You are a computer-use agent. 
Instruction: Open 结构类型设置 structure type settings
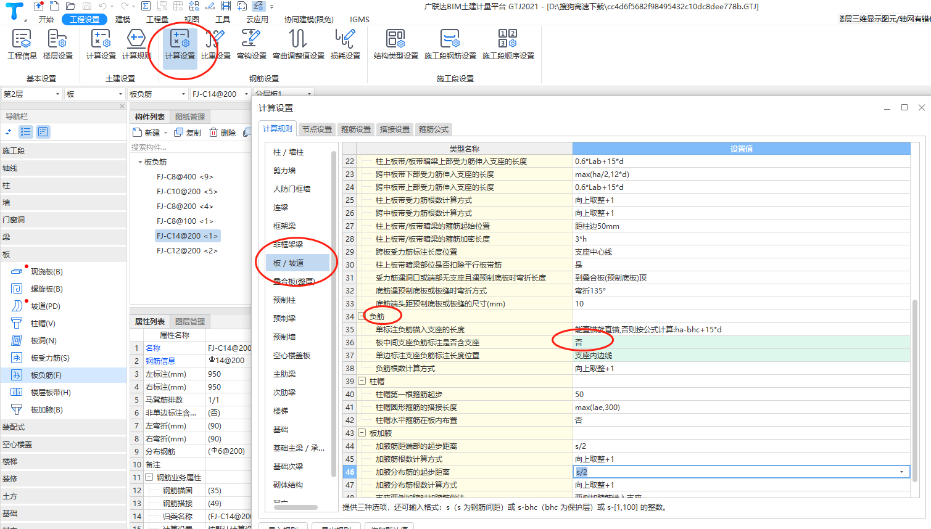point(395,44)
